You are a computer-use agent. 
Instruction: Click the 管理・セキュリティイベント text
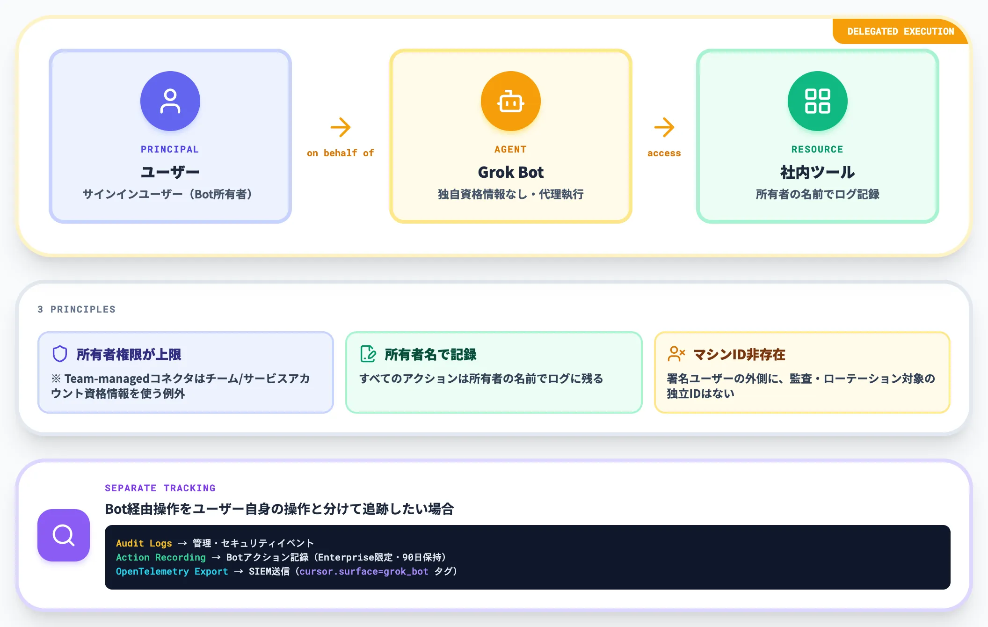pyautogui.click(x=253, y=543)
